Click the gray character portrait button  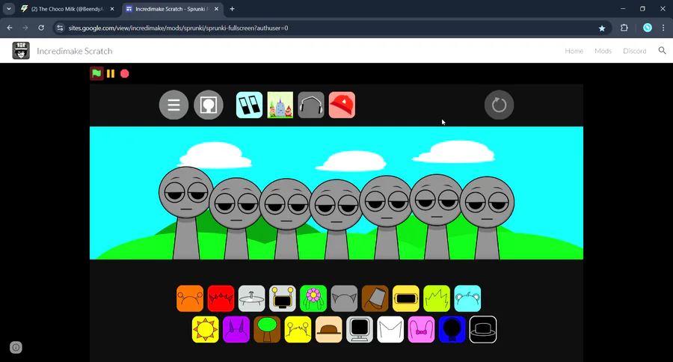tap(209, 105)
